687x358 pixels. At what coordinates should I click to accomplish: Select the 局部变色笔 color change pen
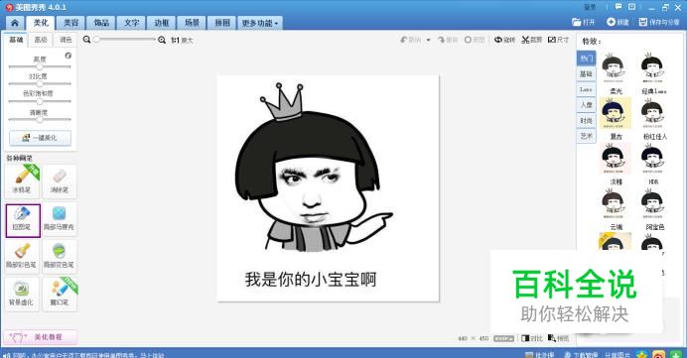(x=60, y=257)
